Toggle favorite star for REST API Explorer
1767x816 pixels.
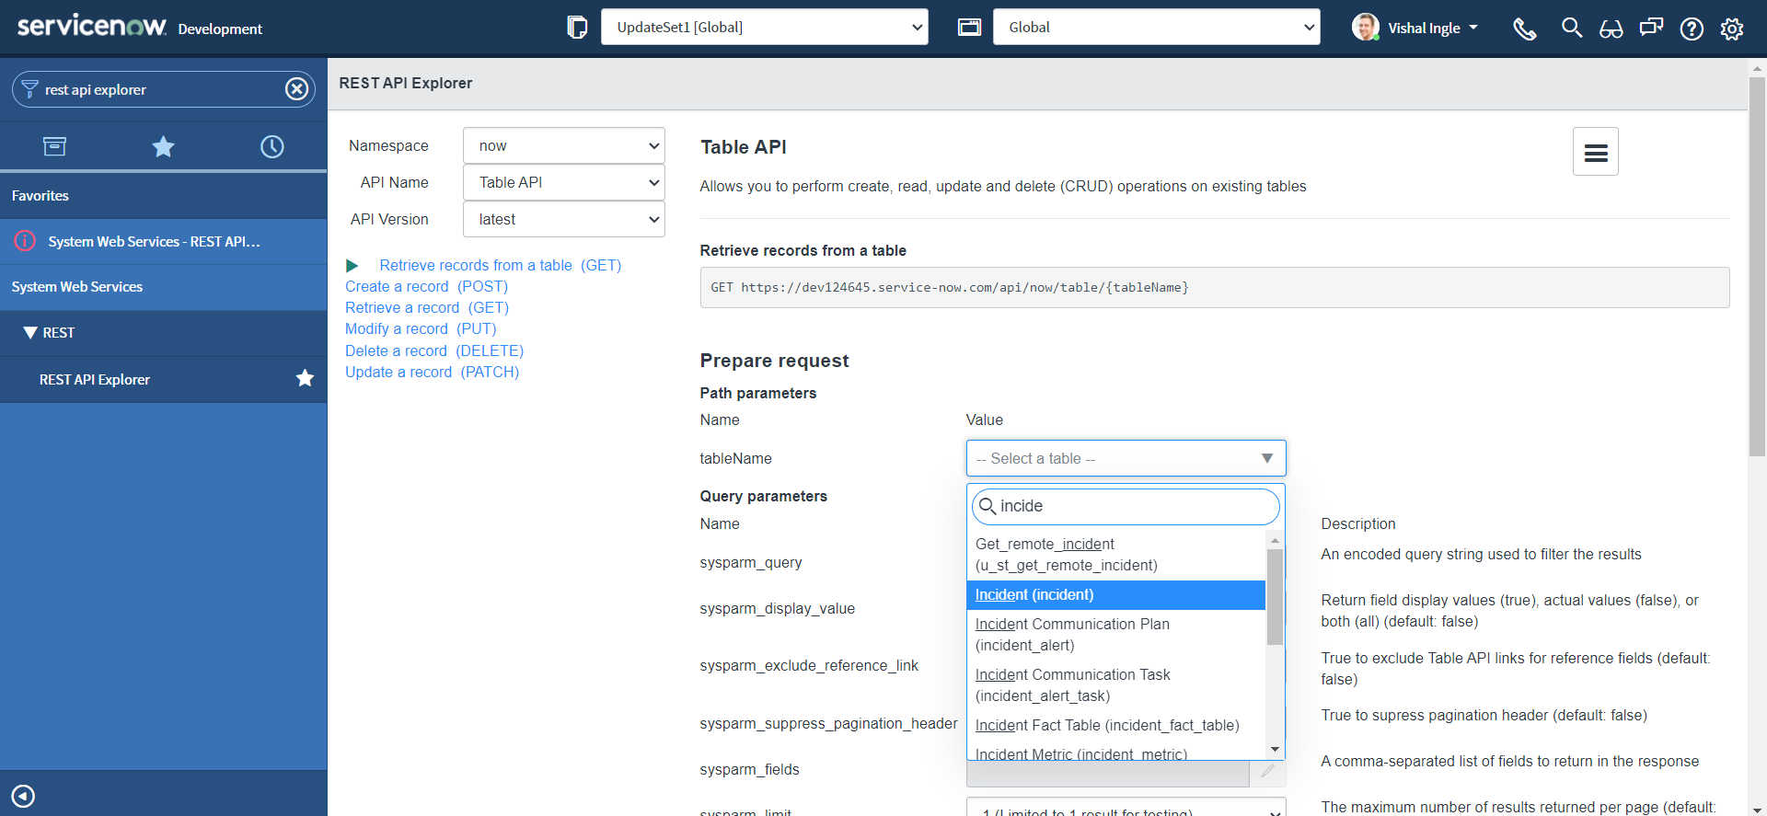coord(305,378)
